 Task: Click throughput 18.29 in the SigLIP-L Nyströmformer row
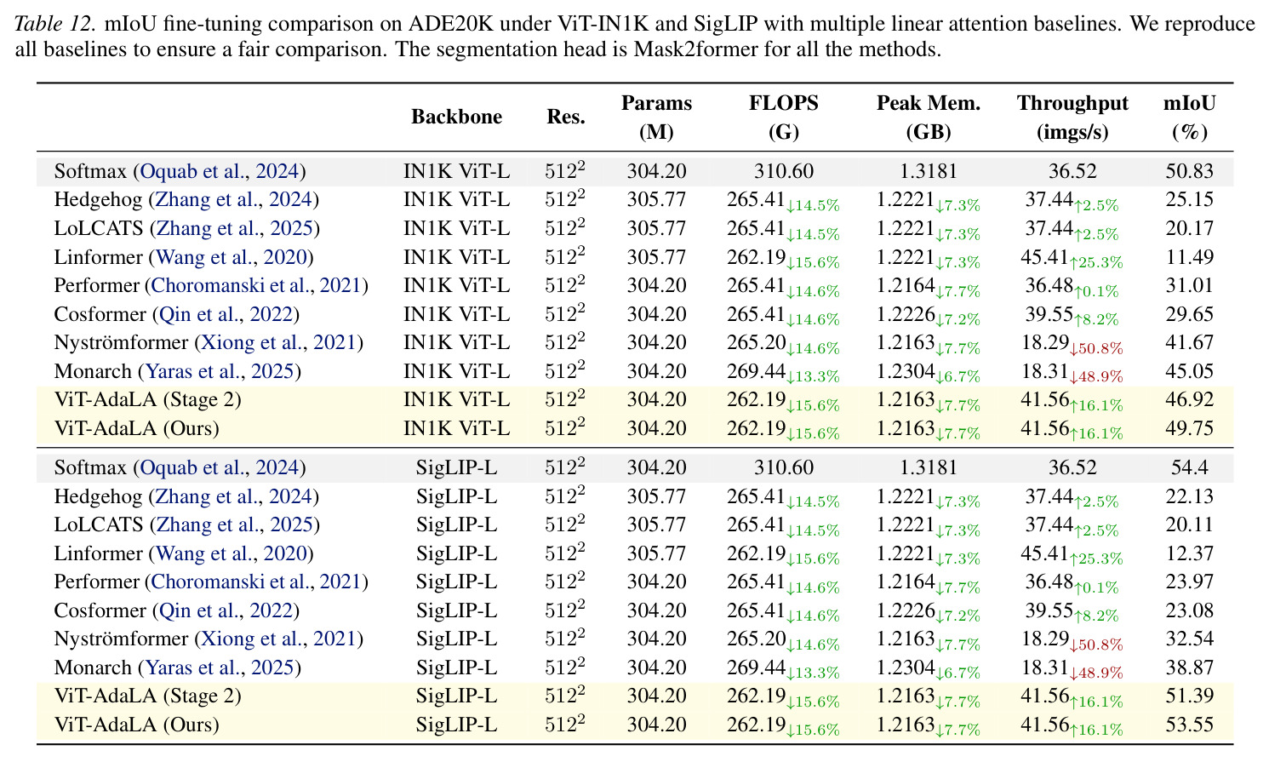1044,638
